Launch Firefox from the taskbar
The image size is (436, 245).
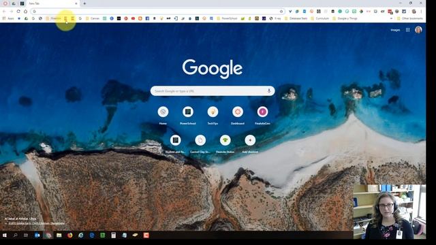click(69, 235)
